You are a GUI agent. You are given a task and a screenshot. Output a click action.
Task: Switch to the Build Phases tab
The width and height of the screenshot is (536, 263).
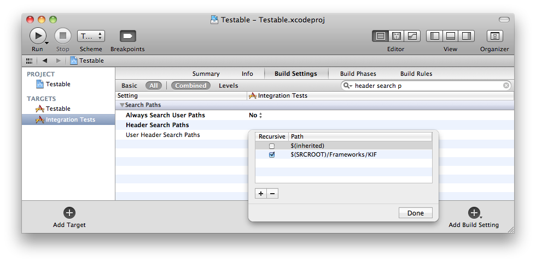point(358,74)
